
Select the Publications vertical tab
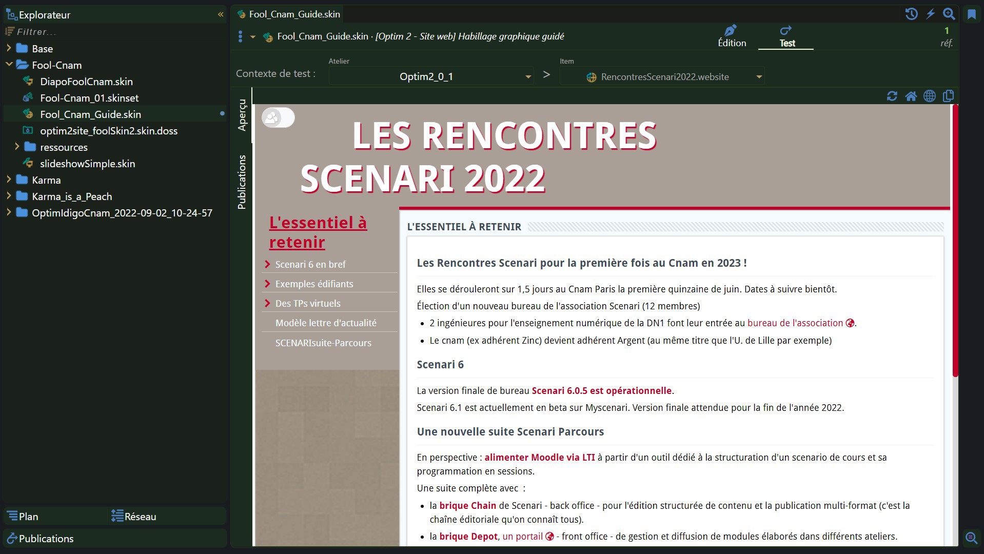(242, 182)
